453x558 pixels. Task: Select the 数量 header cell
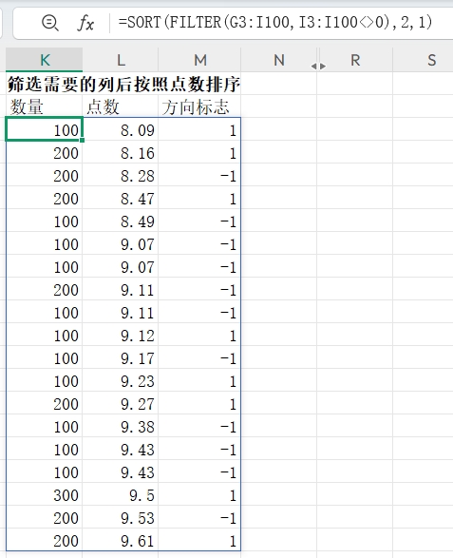coord(44,106)
